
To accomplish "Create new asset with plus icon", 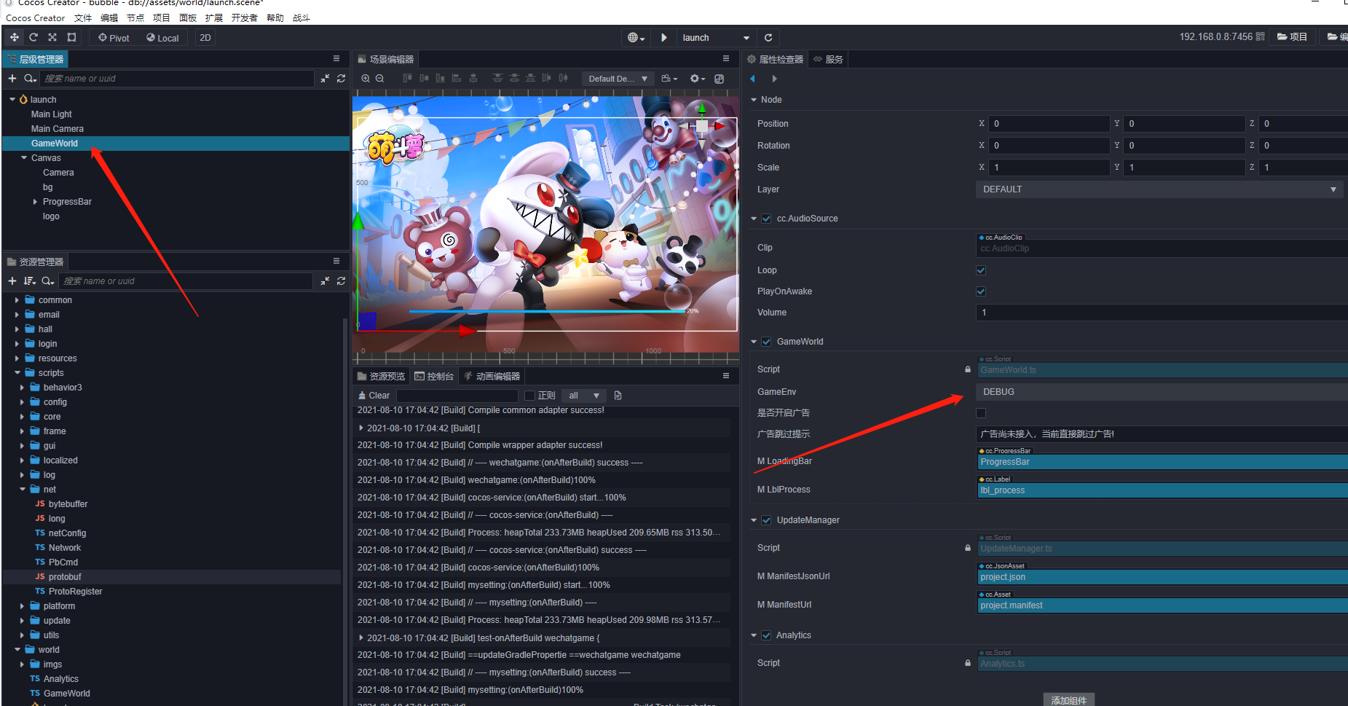I will click(x=12, y=281).
